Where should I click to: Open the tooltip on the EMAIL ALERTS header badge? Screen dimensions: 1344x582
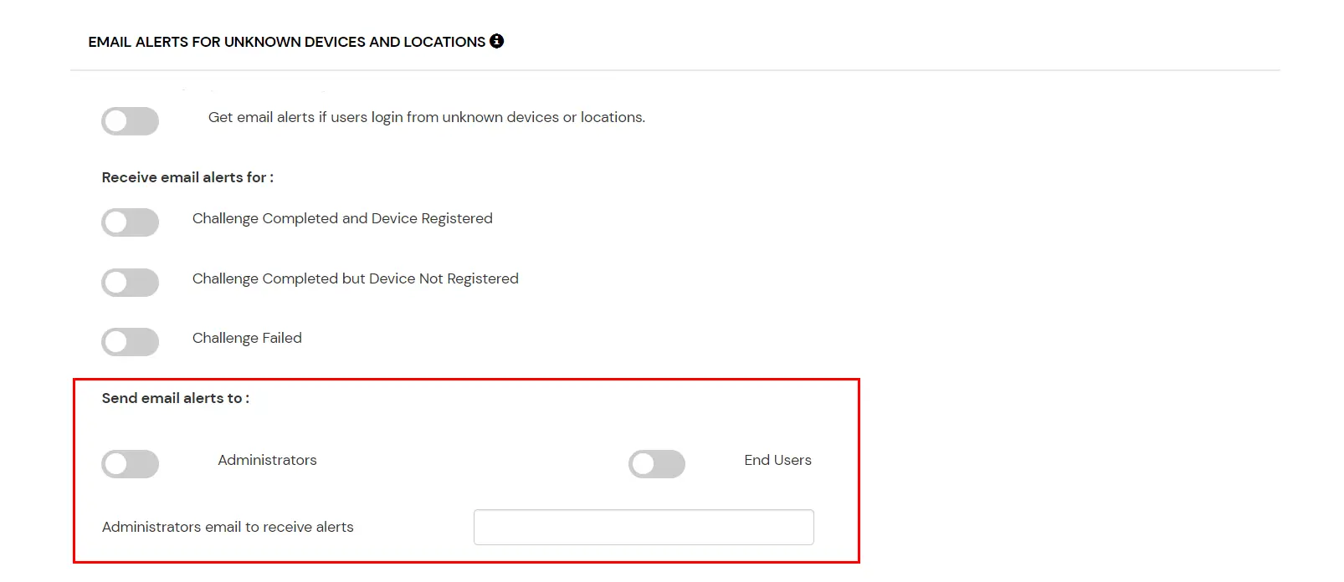pos(497,40)
